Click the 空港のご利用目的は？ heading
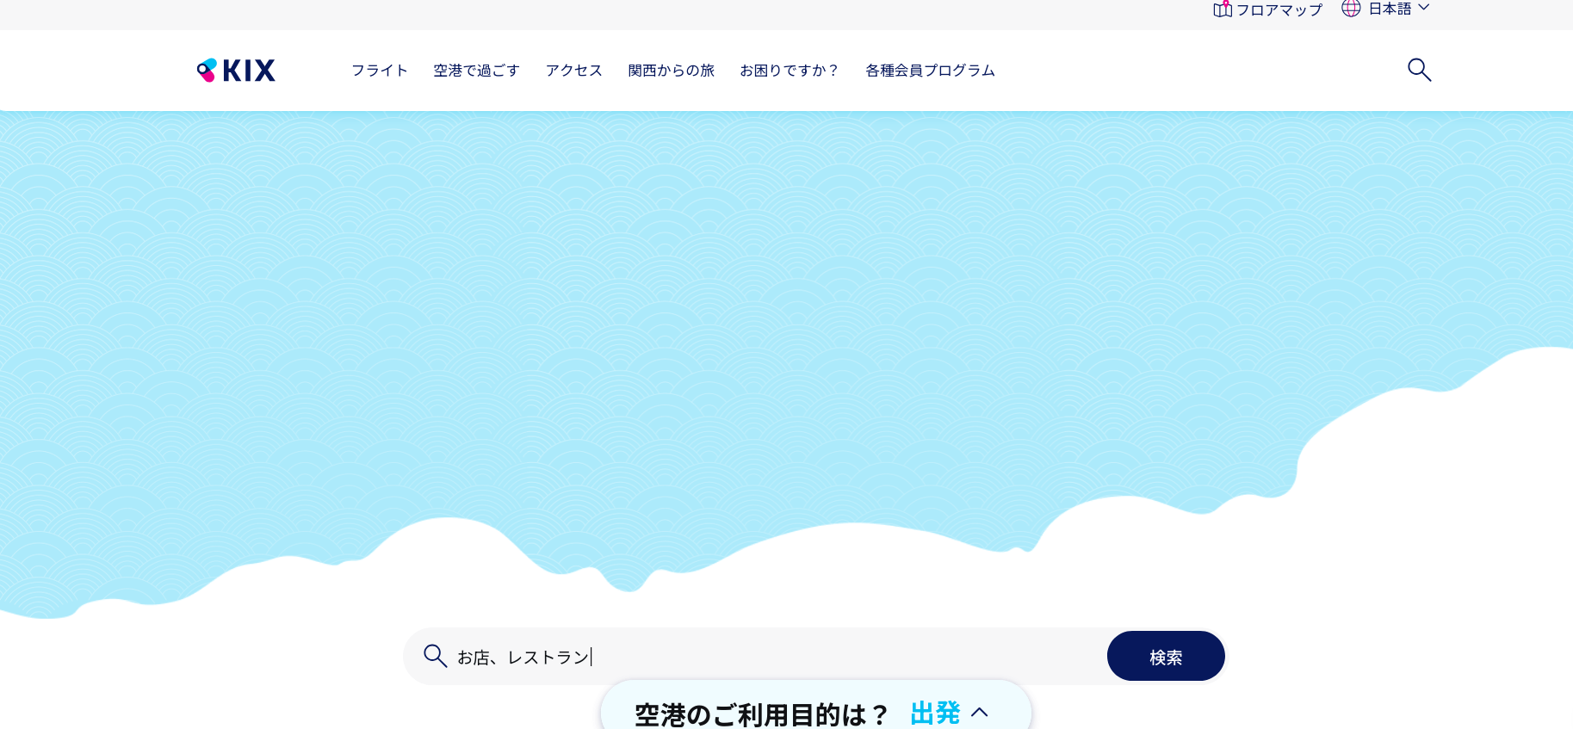The height and width of the screenshot is (729, 1573). click(x=761, y=714)
